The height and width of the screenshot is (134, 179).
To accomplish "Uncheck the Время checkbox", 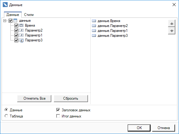I will 16,25.
